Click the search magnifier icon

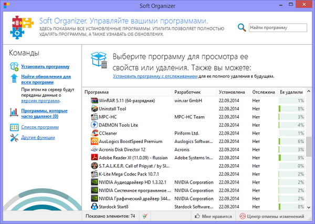tap(241, 27)
